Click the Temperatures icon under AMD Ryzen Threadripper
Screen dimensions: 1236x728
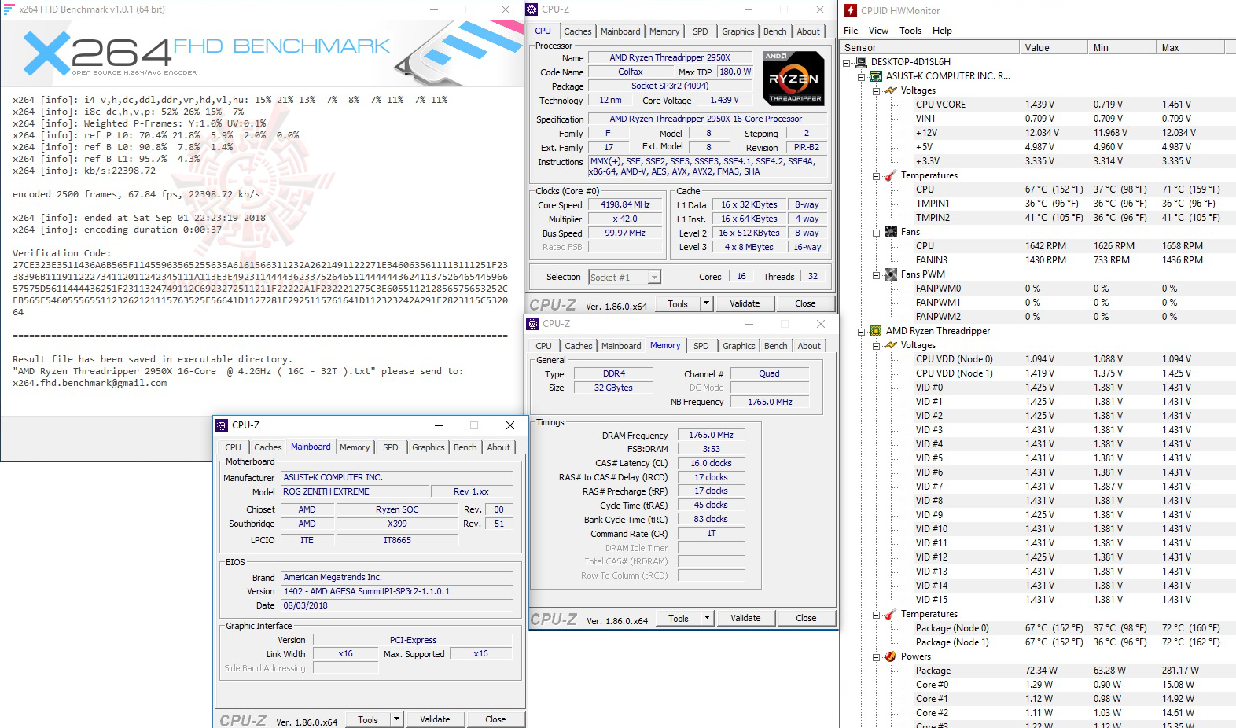tap(891, 614)
